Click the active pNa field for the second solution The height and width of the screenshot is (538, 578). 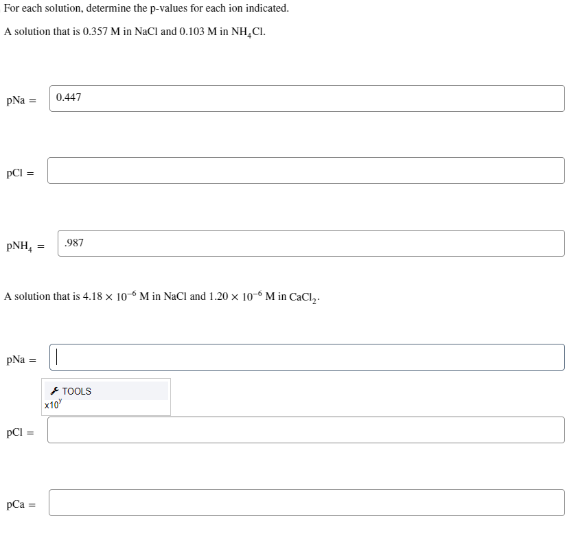(x=307, y=357)
